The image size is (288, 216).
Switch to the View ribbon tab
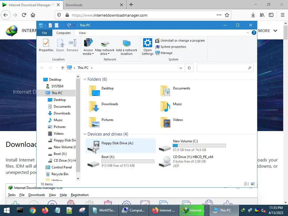pos(82,33)
